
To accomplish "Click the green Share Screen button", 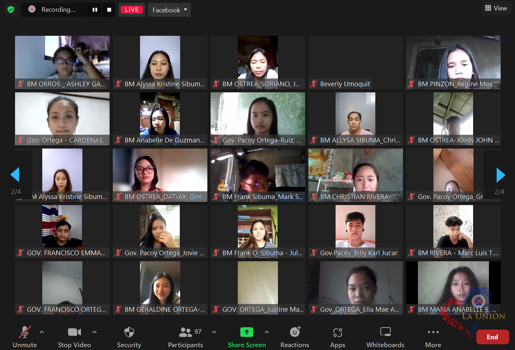I will [247, 337].
